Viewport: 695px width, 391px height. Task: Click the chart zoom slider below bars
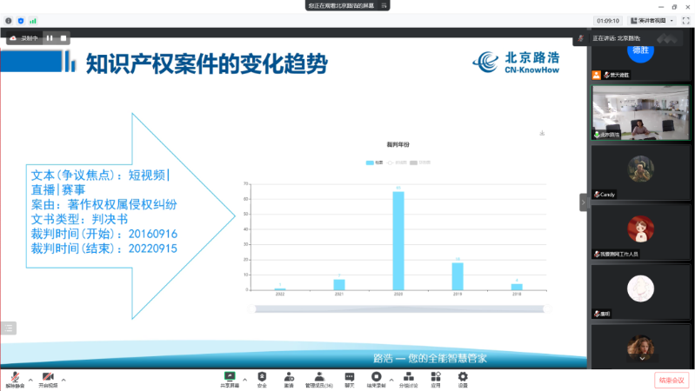[398, 308]
